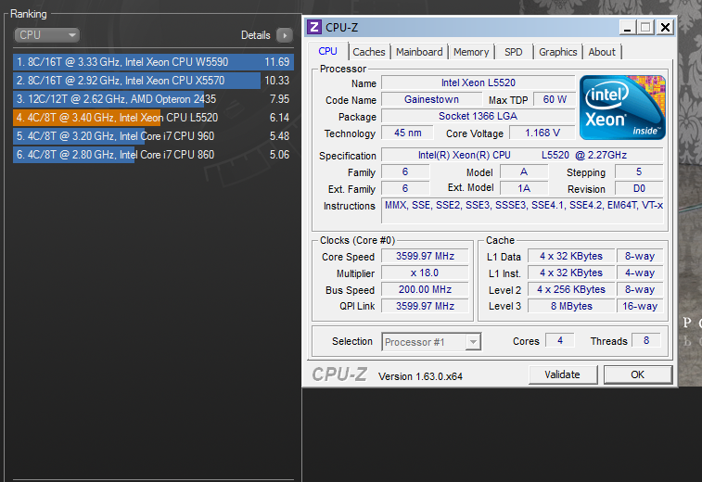Click the 11.69 ranking score
Image resolution: width=702 pixels, height=482 pixels.
click(x=276, y=62)
